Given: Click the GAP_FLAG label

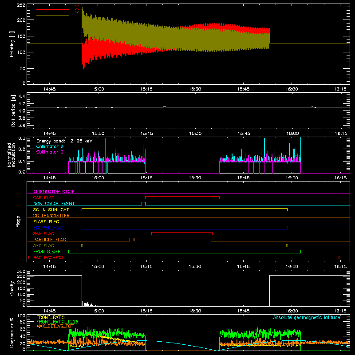Looking at the screenshot, I should click(43, 197).
